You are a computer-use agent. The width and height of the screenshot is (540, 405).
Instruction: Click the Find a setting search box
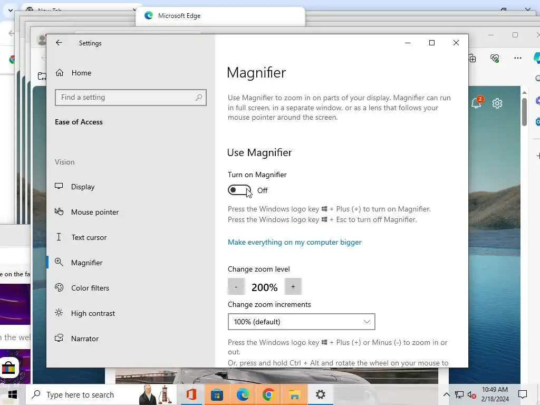coord(131,98)
